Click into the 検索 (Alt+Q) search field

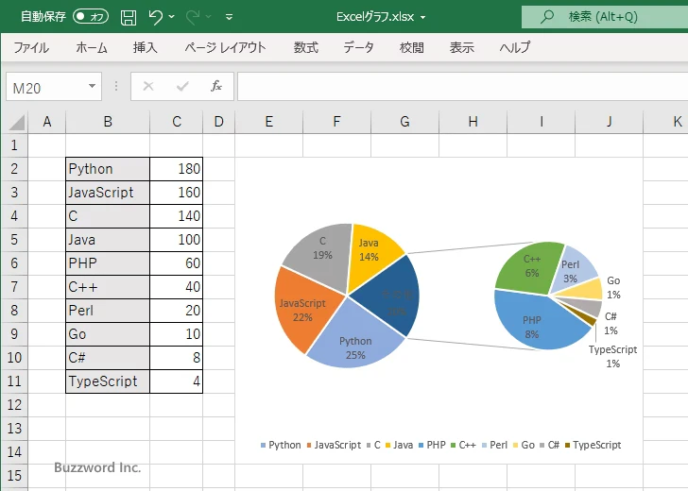(x=605, y=17)
